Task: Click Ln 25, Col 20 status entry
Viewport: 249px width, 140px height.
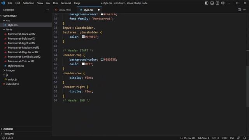Action: (x=188, y=138)
